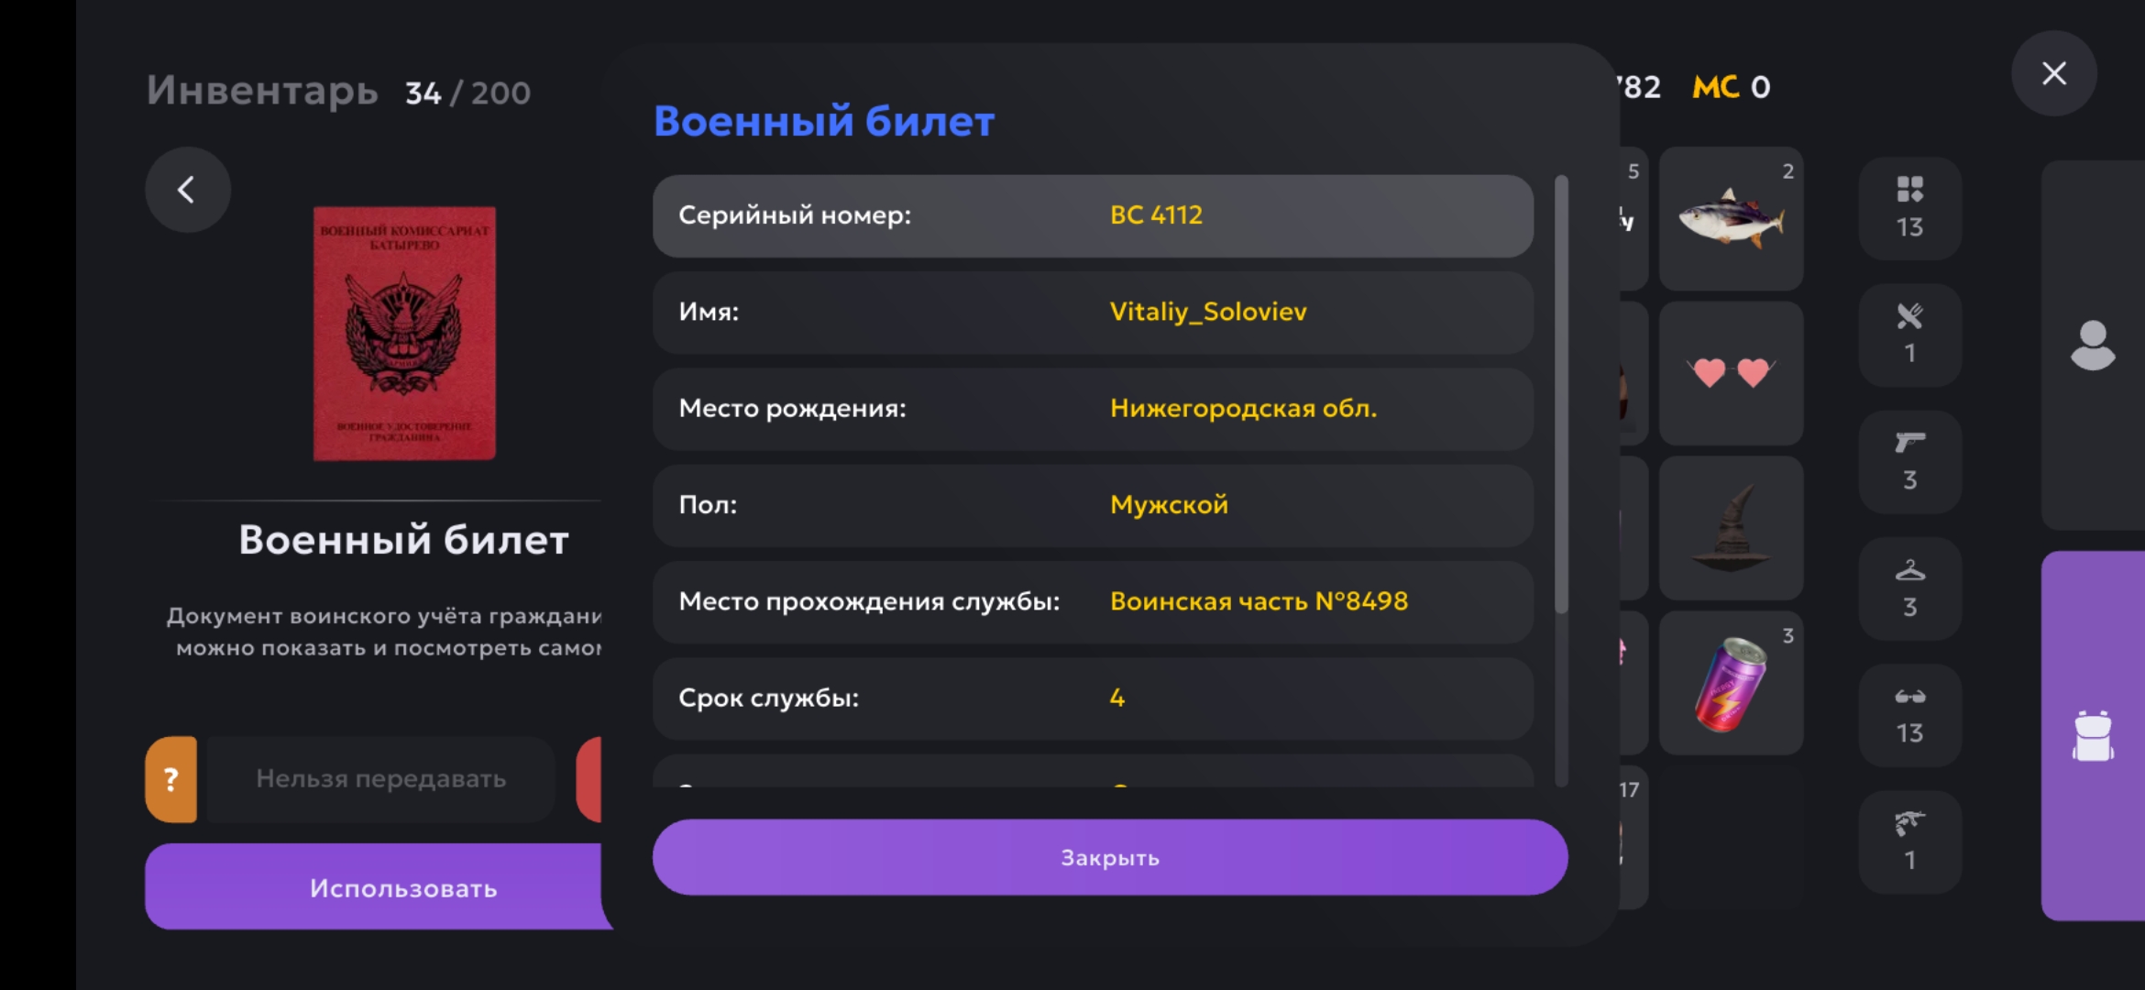The width and height of the screenshot is (2145, 990).
Task: Select the Серийный номер row
Action: point(1093,215)
